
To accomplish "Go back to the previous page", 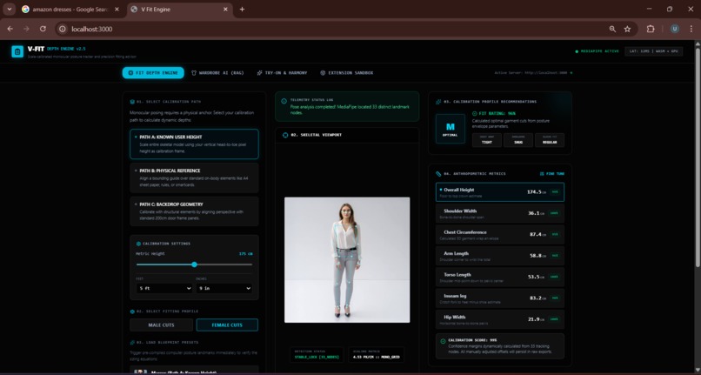I will (10, 29).
